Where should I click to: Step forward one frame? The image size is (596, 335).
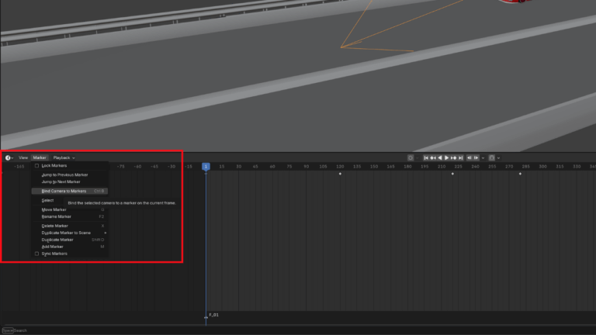[476, 157]
